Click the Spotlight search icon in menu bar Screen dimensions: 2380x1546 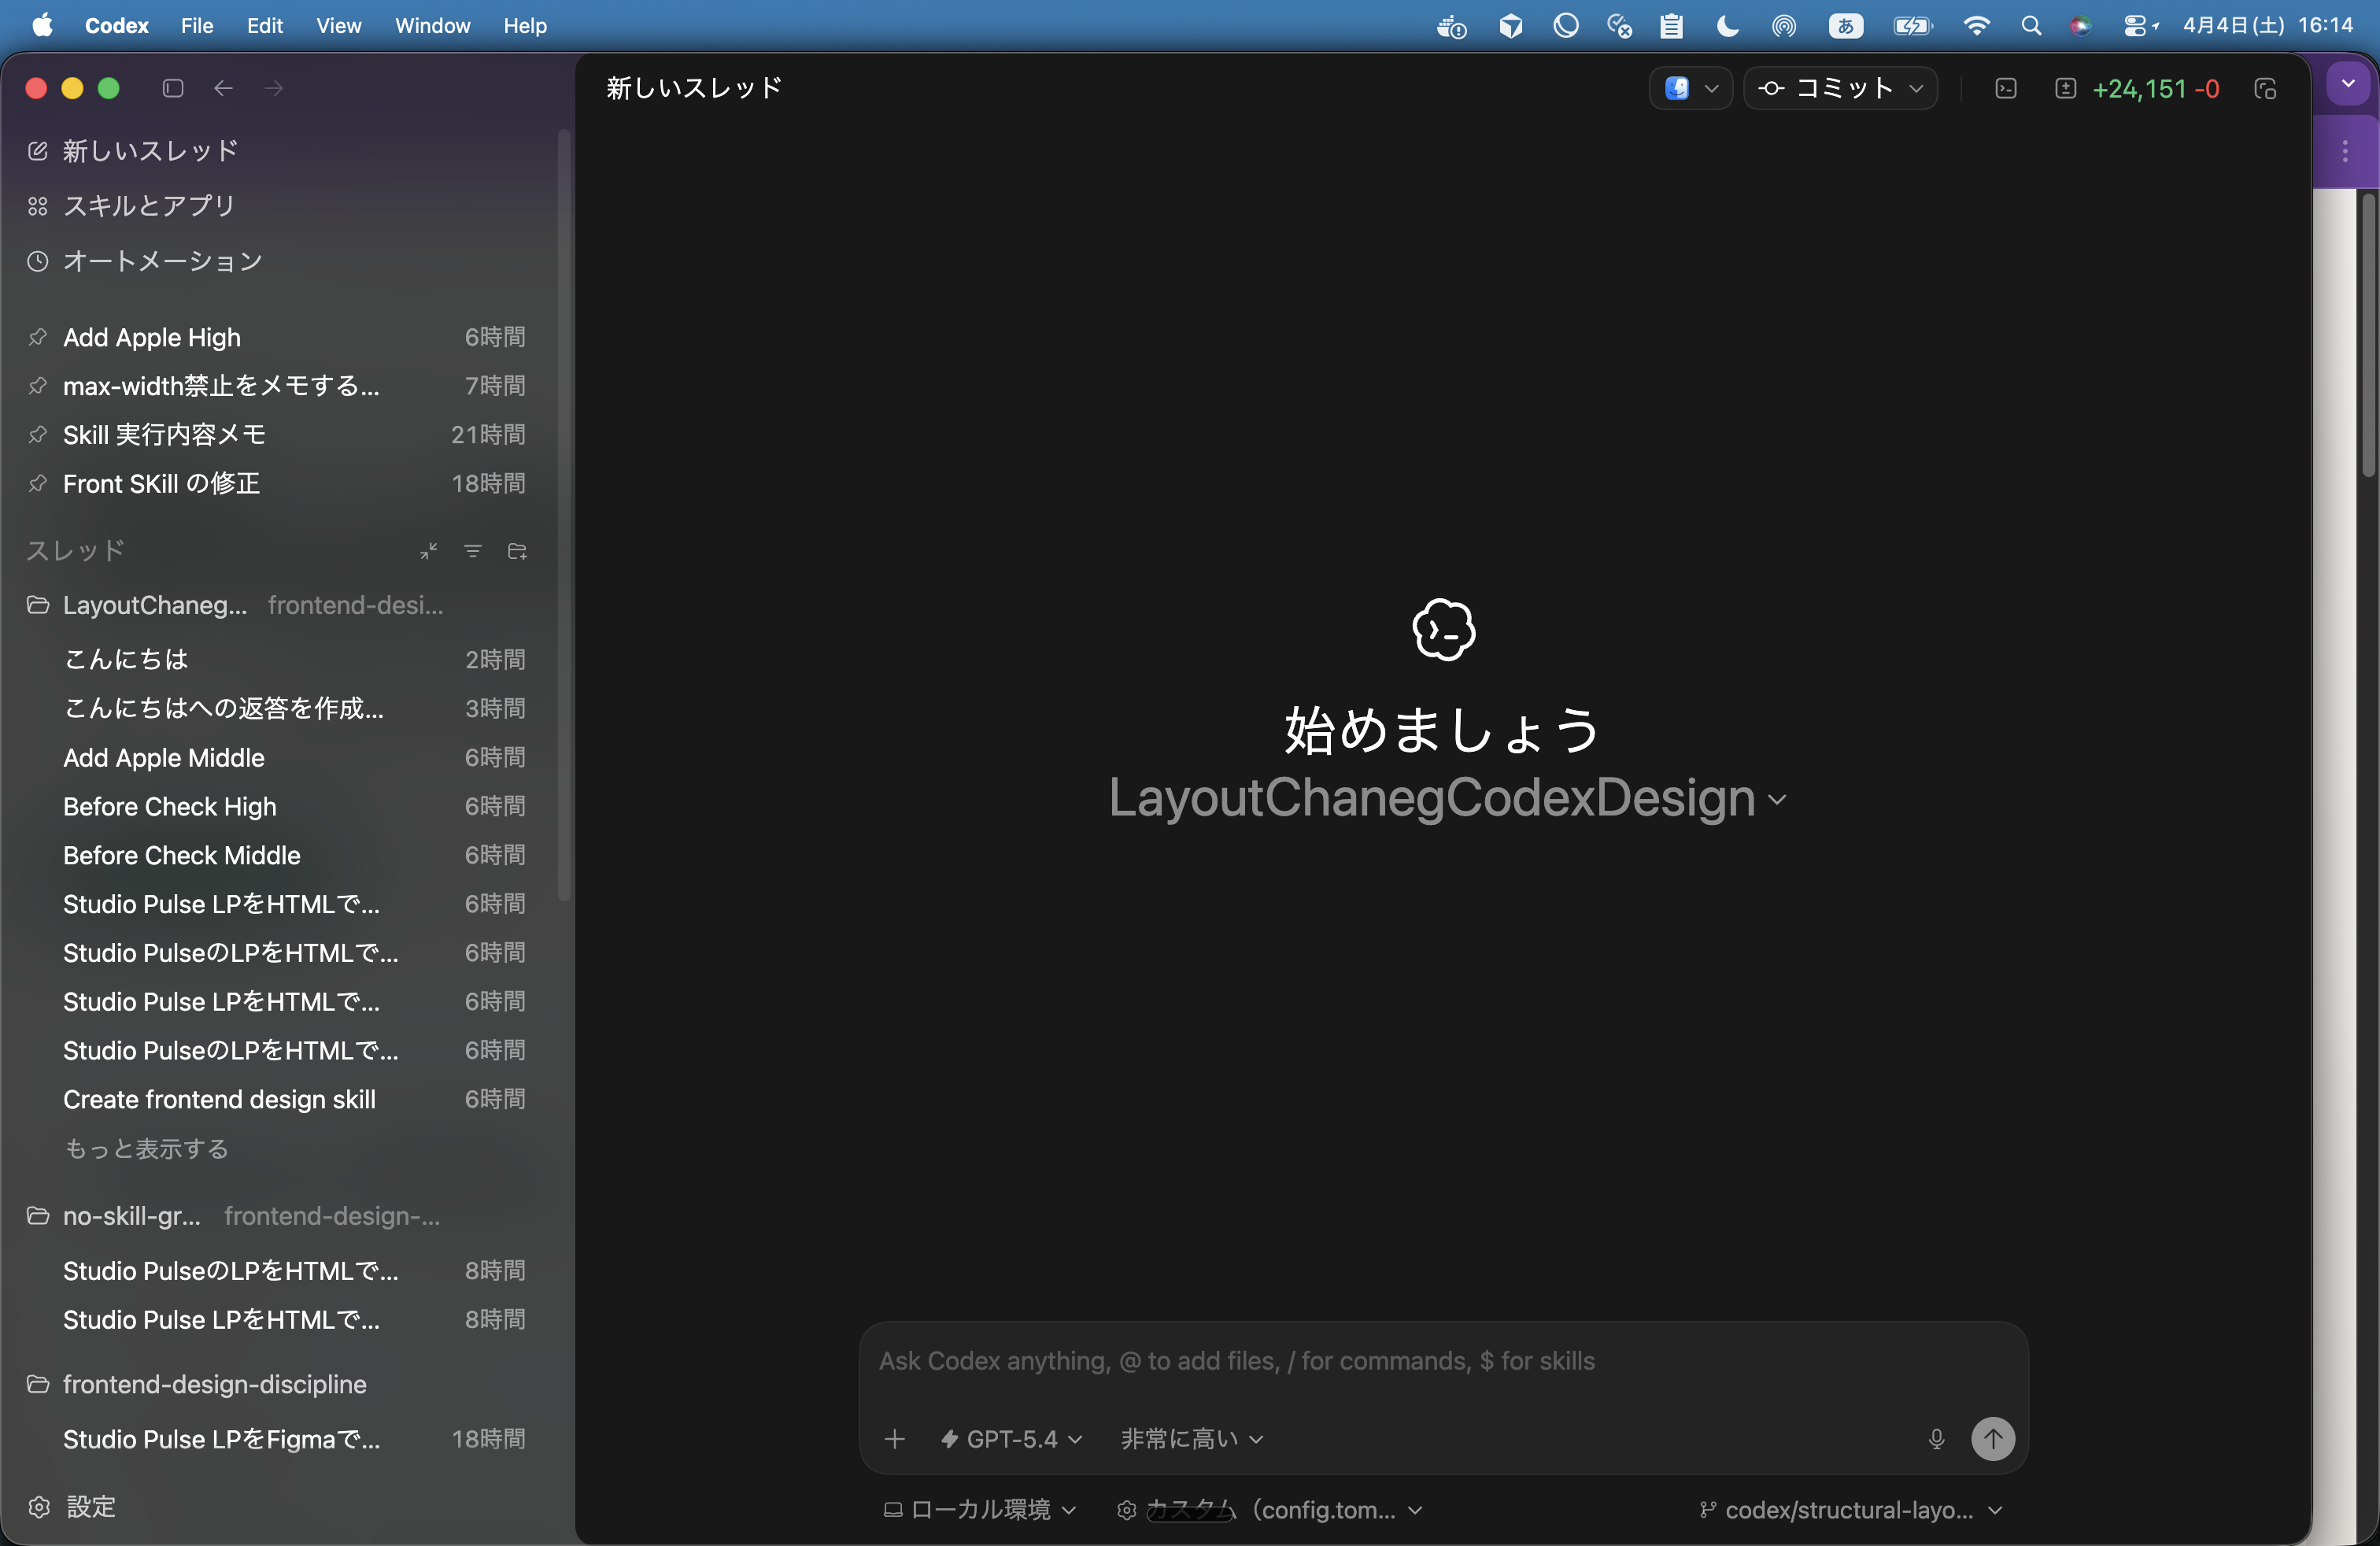pos(2031,26)
